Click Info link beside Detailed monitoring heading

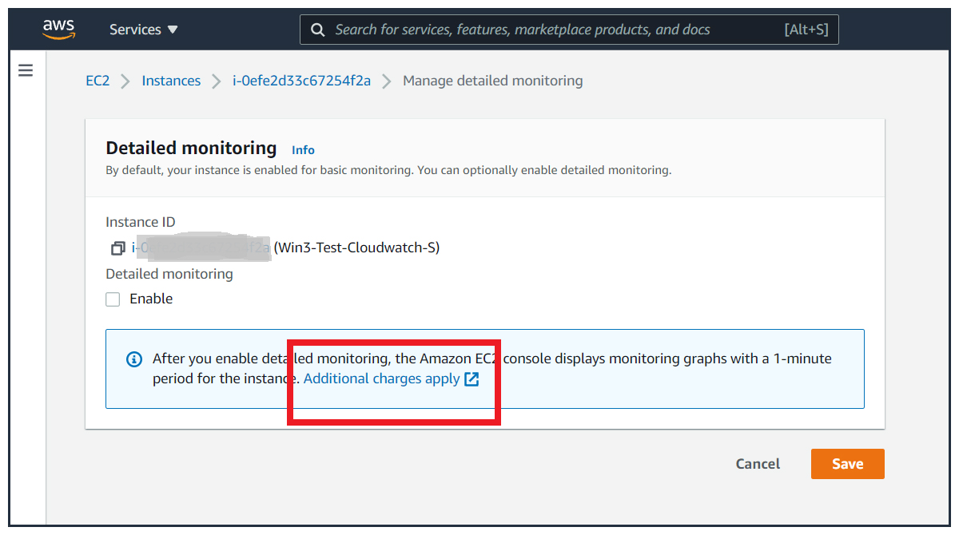(303, 150)
